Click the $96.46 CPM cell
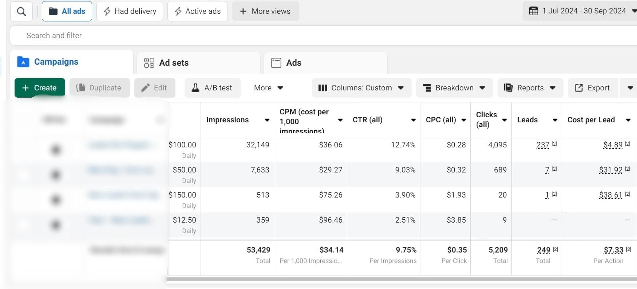Viewport: 637px width, 289px height. (x=310, y=225)
